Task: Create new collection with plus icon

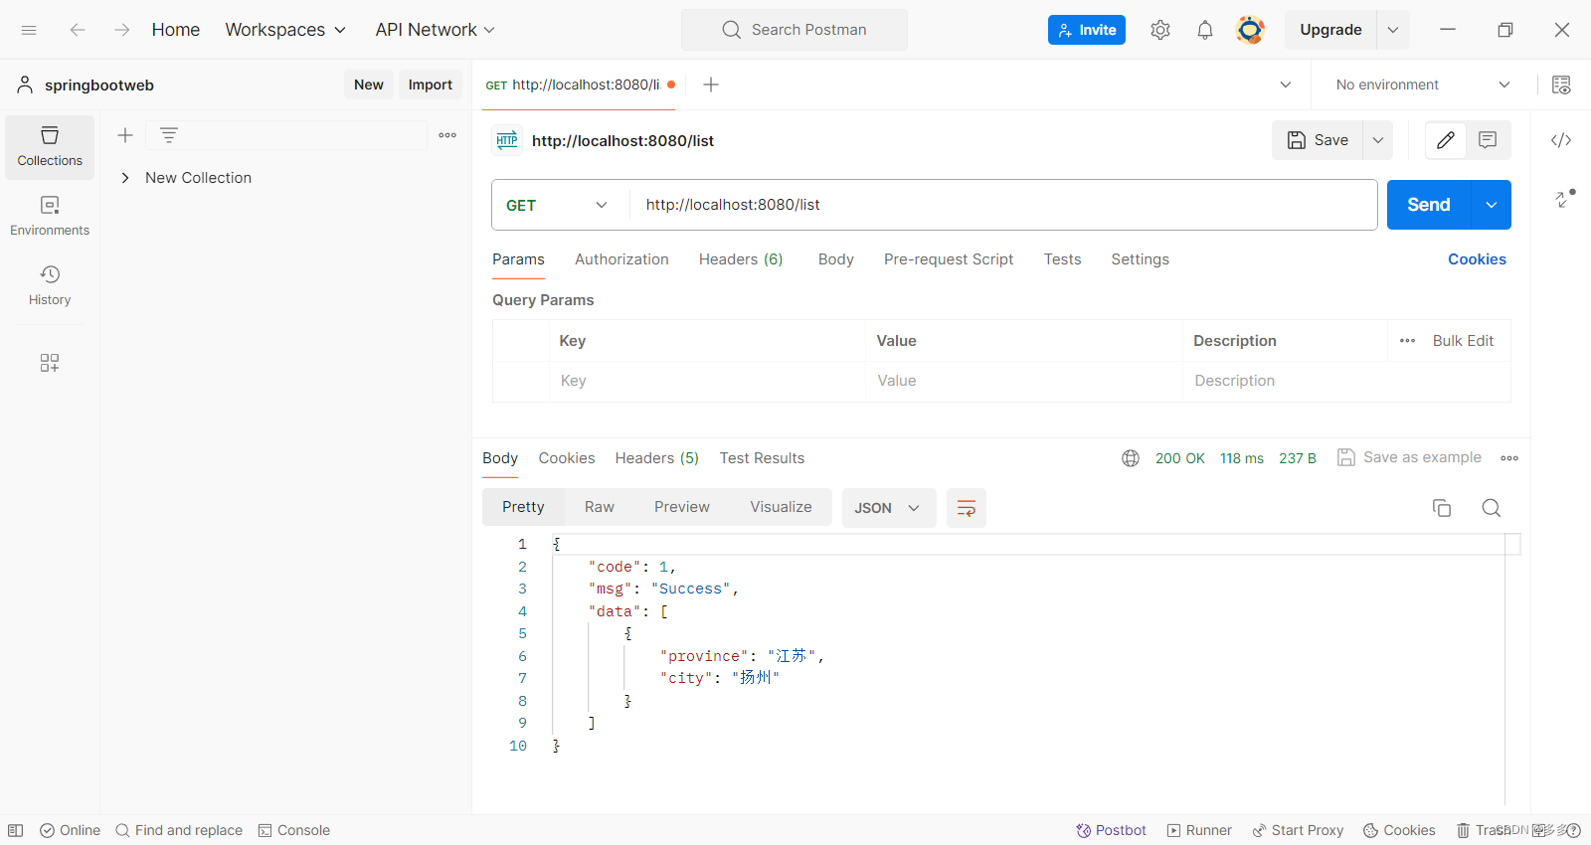Action: coord(125,135)
